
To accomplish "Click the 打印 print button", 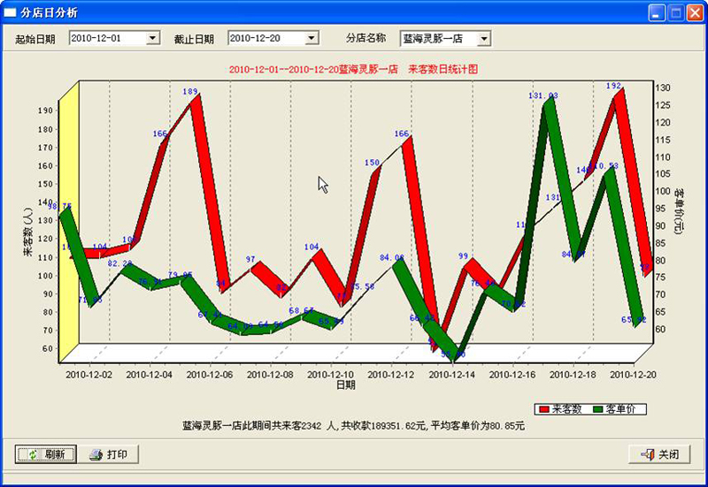I will point(108,454).
